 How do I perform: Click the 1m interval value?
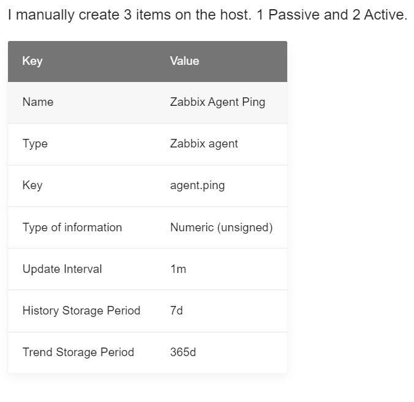coord(178,269)
